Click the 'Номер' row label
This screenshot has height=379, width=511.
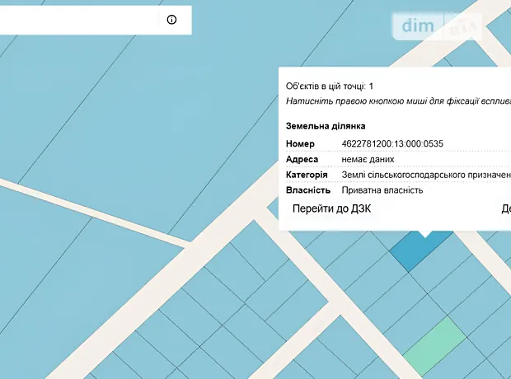[300, 143]
